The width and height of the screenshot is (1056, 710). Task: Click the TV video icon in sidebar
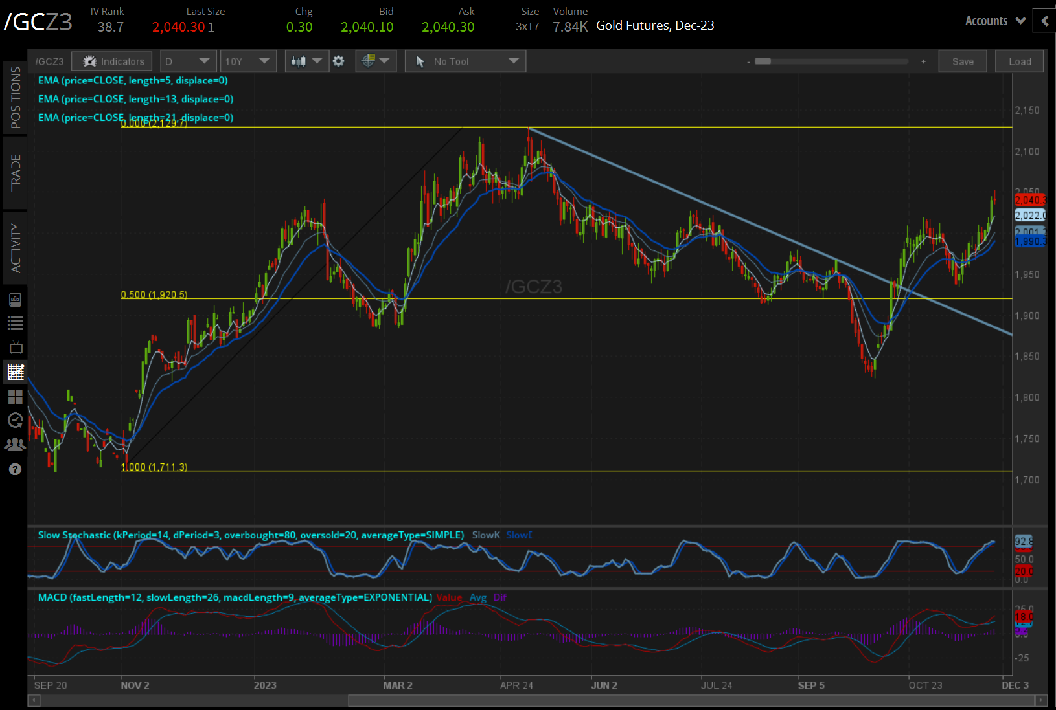pos(16,347)
